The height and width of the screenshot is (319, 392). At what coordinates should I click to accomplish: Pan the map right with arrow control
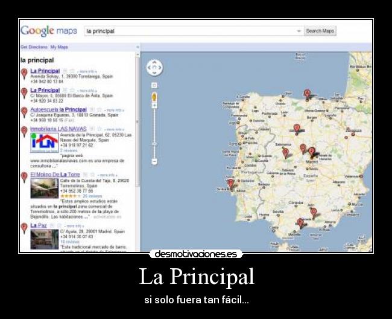(160, 68)
